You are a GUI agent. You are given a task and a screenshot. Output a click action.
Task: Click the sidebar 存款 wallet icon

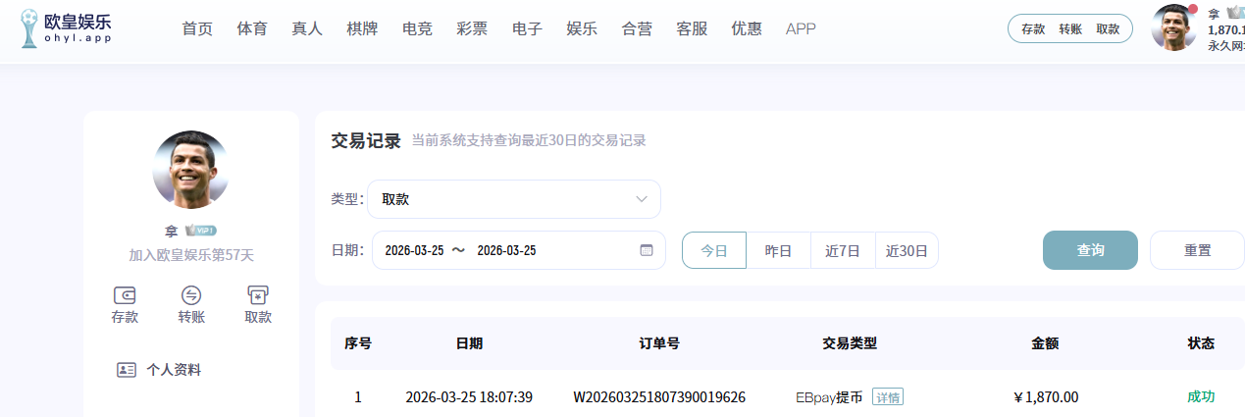[x=125, y=295]
